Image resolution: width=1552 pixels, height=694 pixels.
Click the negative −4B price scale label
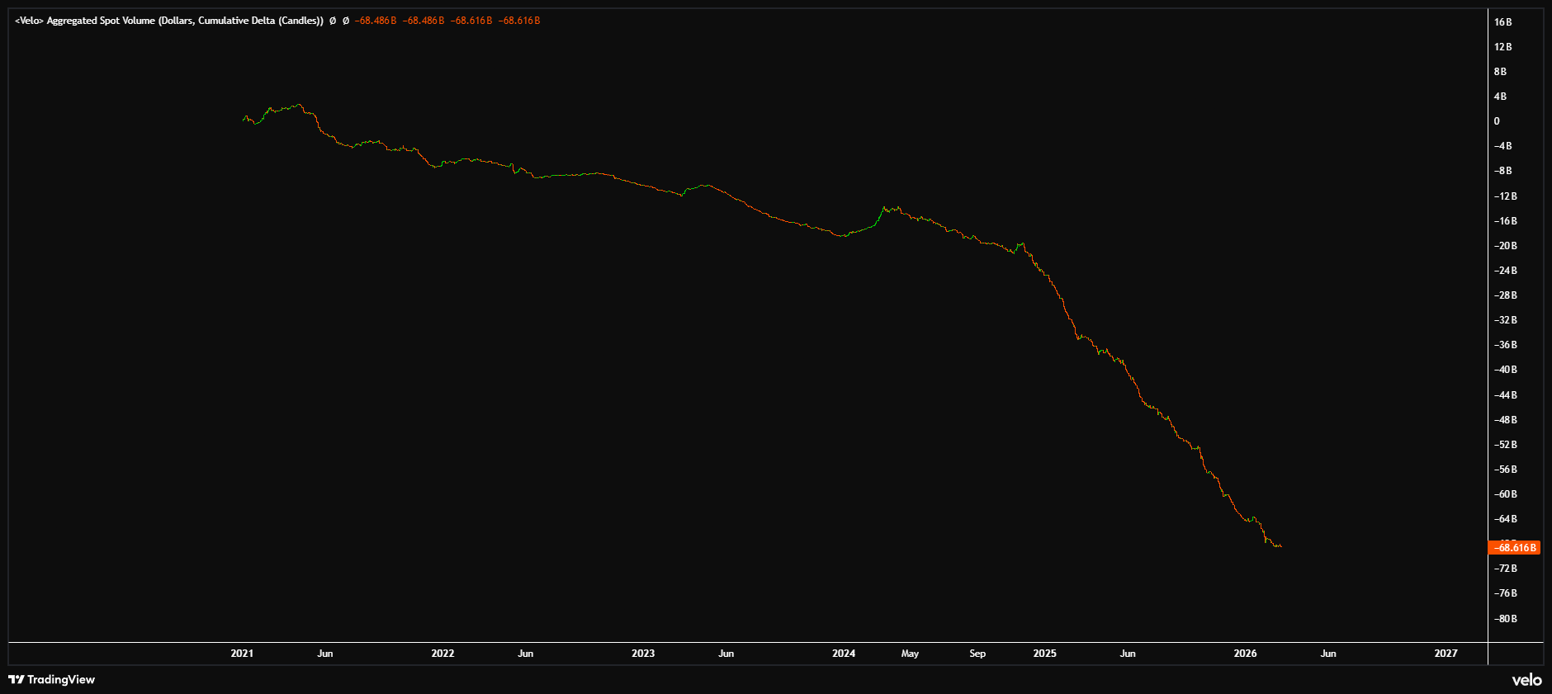[x=1502, y=146]
